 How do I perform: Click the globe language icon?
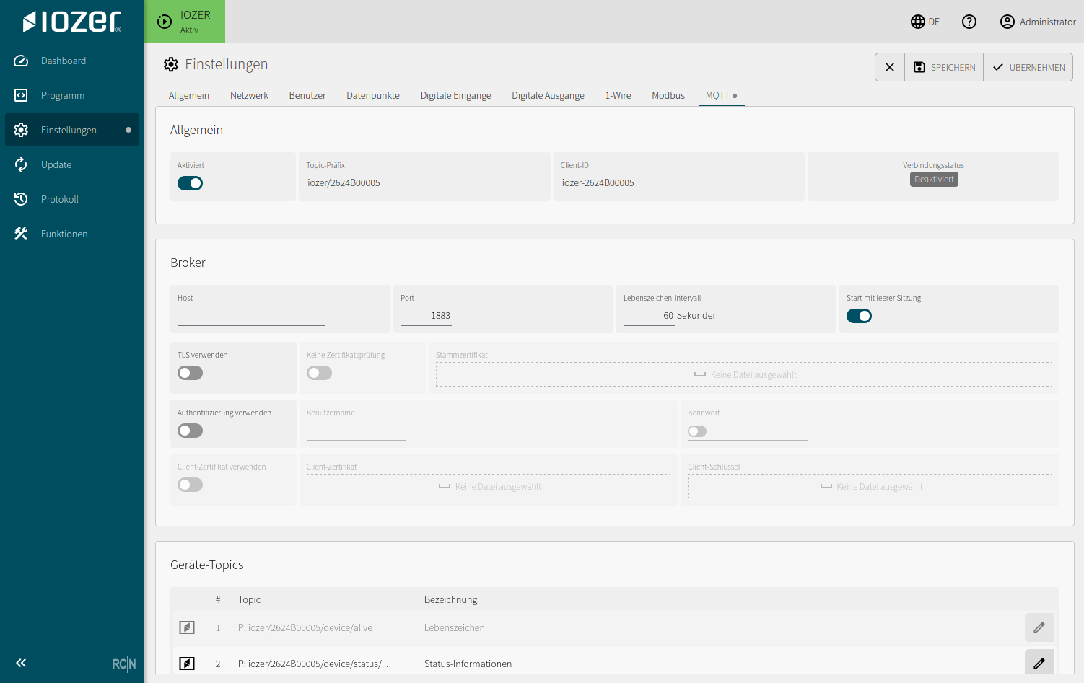[918, 22]
